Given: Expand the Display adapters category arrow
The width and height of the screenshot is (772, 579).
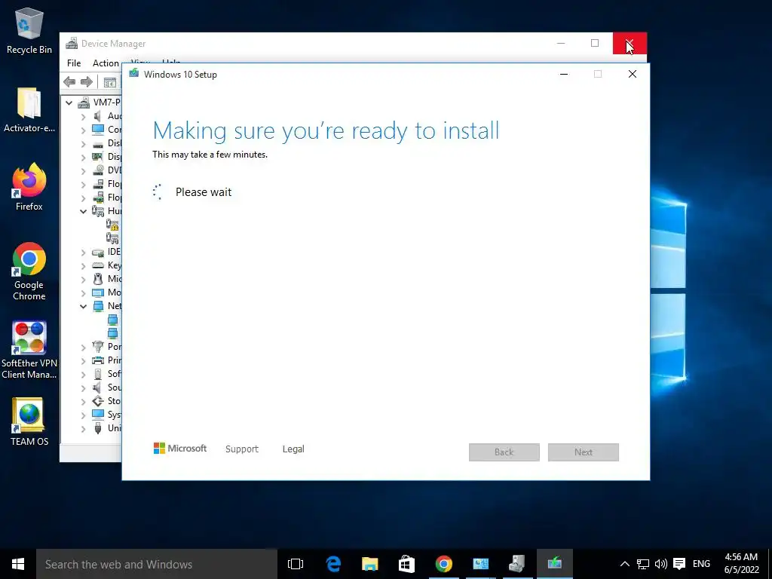Looking at the screenshot, I should point(83,157).
